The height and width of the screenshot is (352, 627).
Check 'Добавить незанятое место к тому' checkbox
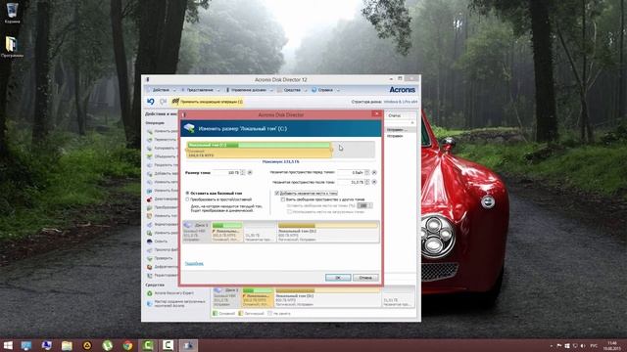point(276,194)
